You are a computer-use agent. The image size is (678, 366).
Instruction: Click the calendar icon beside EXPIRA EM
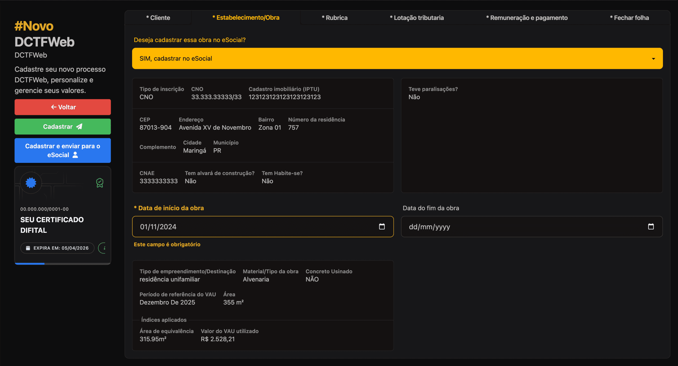[x=28, y=248]
